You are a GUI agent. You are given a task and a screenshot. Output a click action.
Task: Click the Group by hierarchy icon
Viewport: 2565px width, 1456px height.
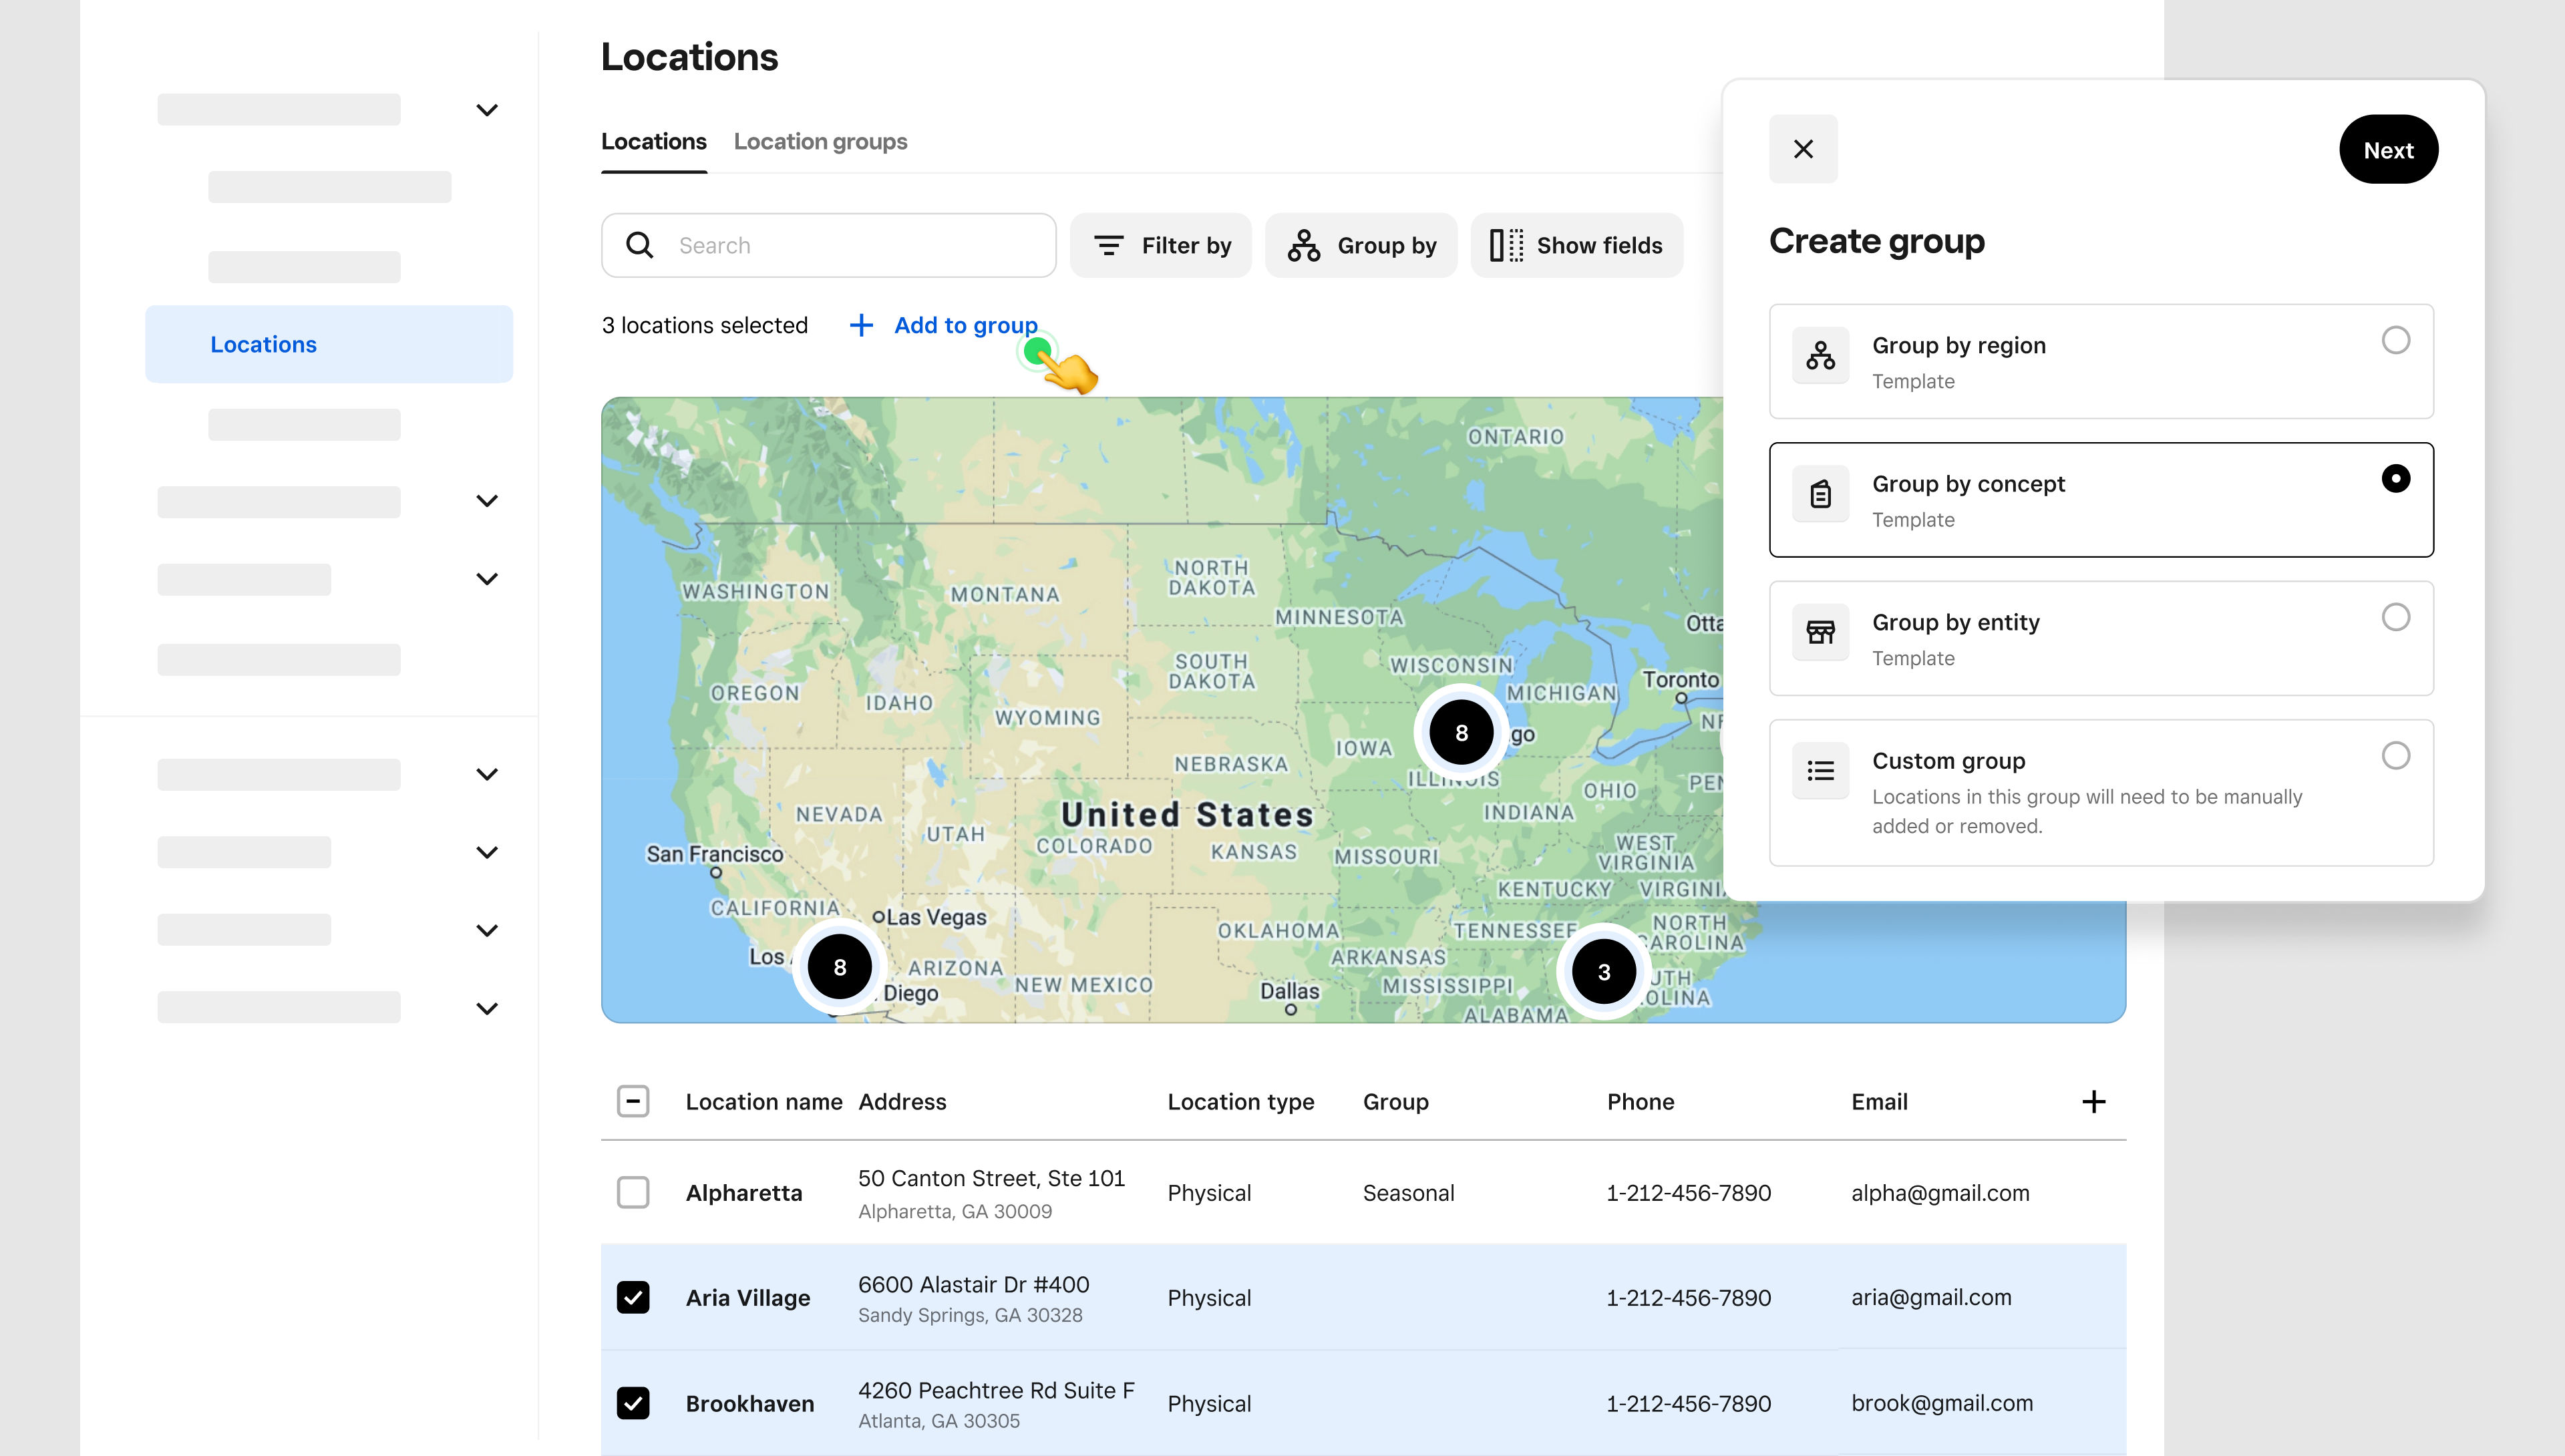(x=1303, y=245)
